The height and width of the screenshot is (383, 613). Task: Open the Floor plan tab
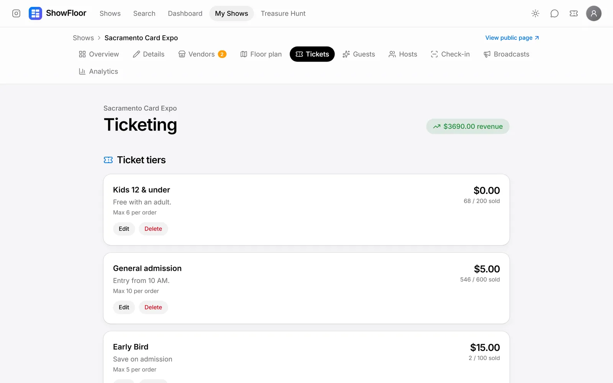[x=261, y=54]
